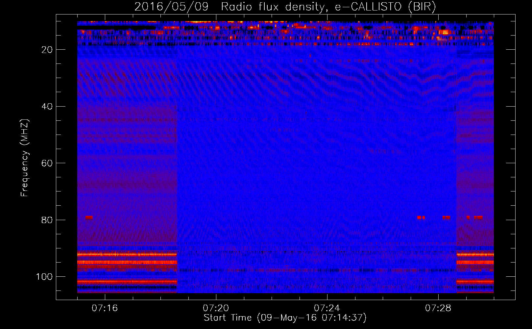The width and height of the screenshot is (532, 329).
Task: Click the 07:24 time tick label
Action: coord(327,308)
